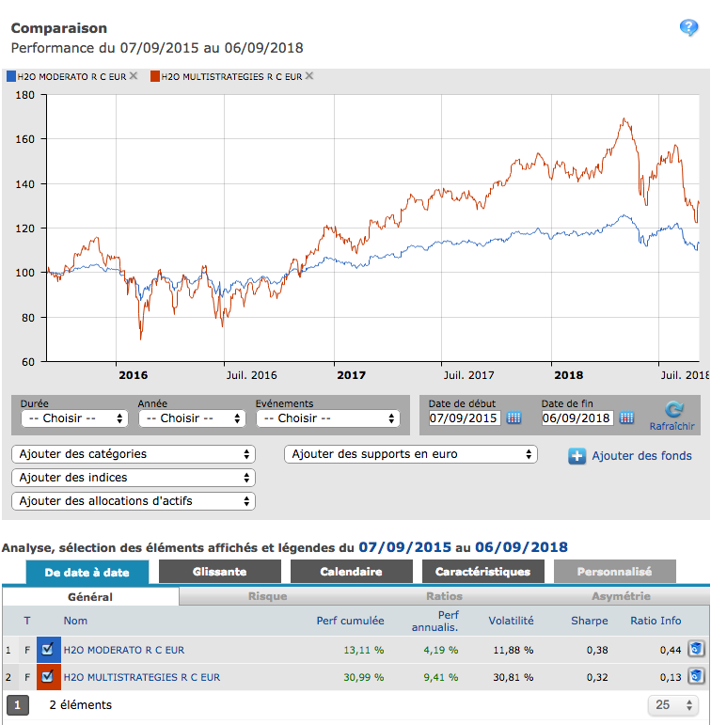Uncheck the H2O MODERATO R C EUR checkbox
Viewport: 711px width, 725px height.
48,649
